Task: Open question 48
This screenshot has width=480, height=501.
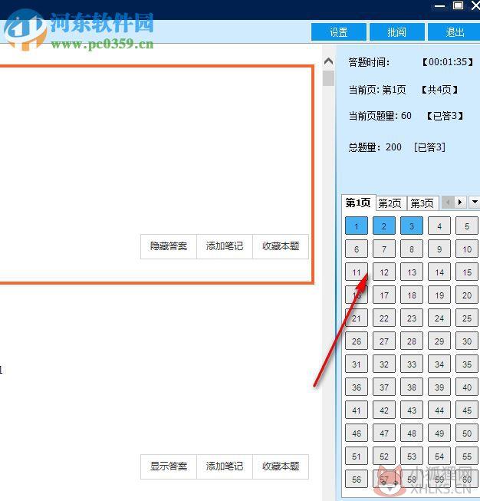Action: (x=412, y=433)
